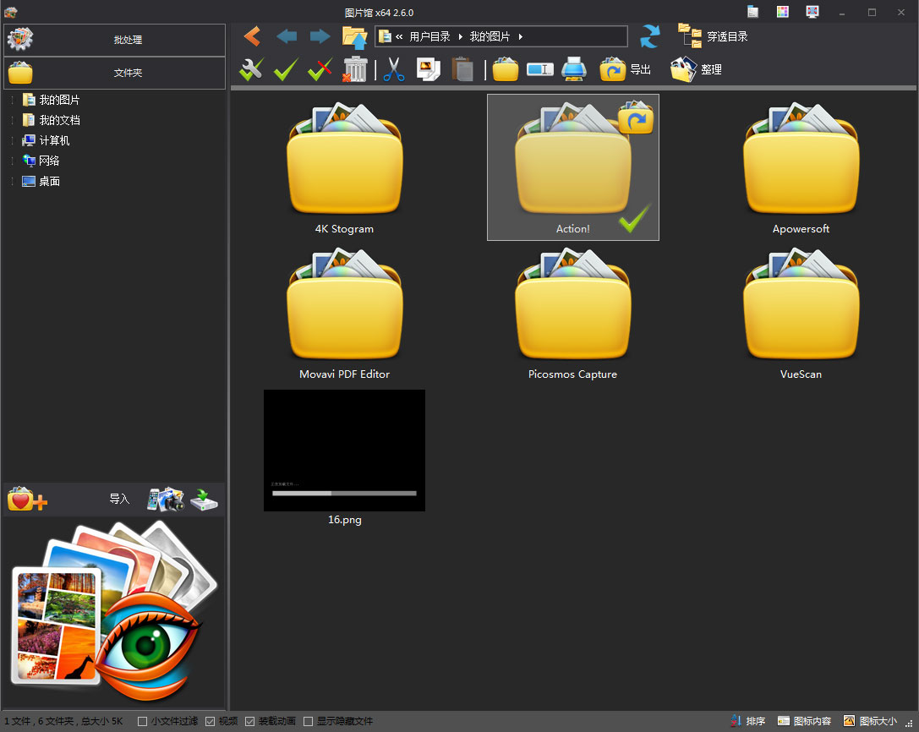Screen dimensions: 919x732
Task: Click the rename text-field icon
Action: 539,69
